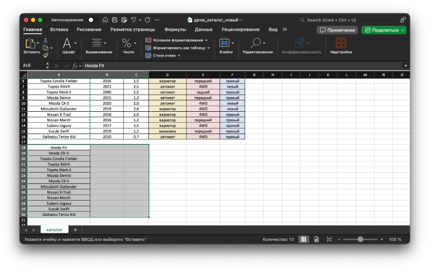Click the Redo icon
The image size is (430, 270).
[147, 20]
